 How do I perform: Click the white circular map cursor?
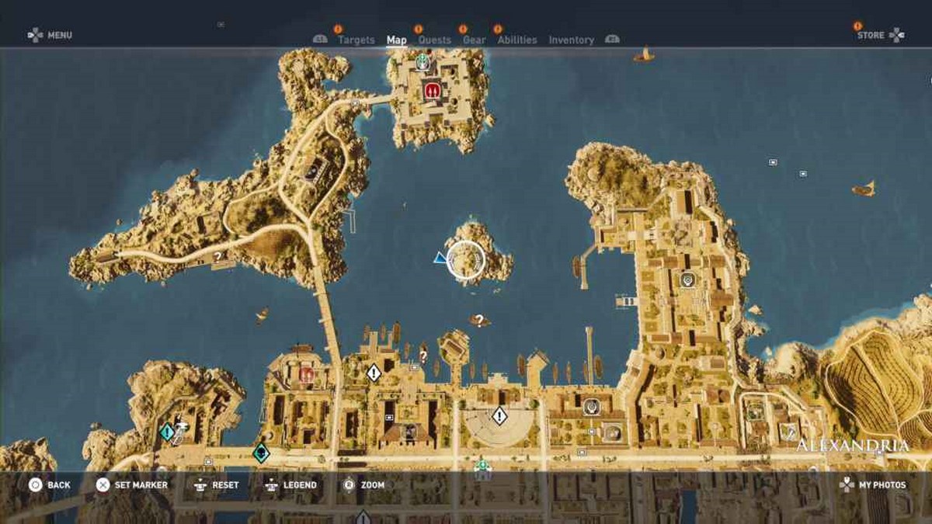pyautogui.click(x=467, y=261)
